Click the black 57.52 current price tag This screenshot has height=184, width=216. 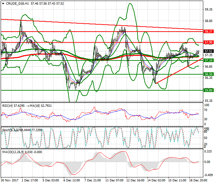208,51
